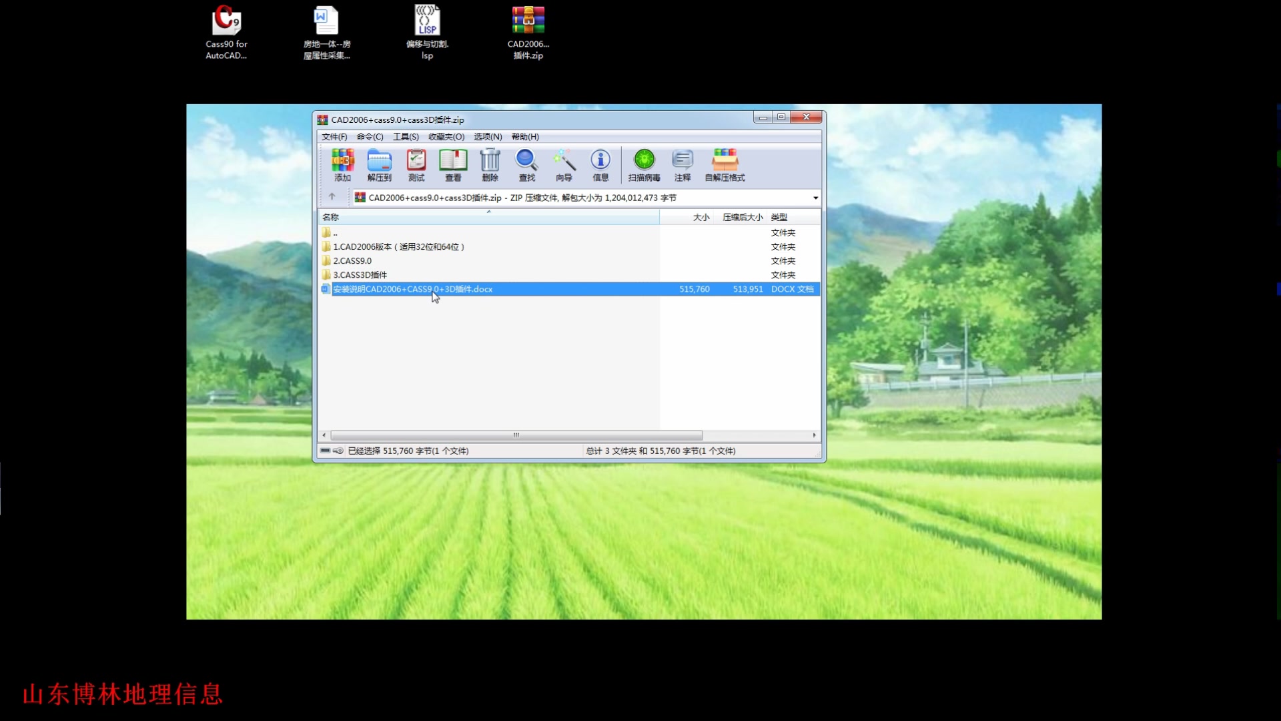Expand the archive path dropdown arrow

pos(815,198)
